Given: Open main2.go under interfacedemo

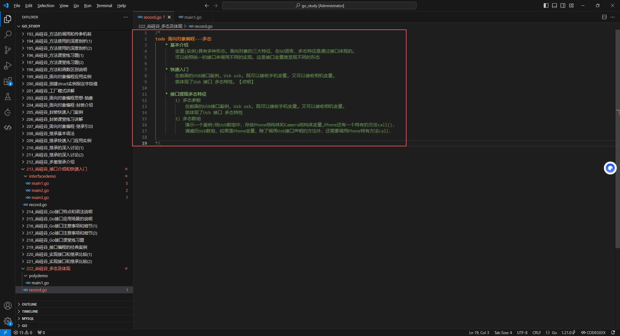Looking at the screenshot, I should (74, 190).
